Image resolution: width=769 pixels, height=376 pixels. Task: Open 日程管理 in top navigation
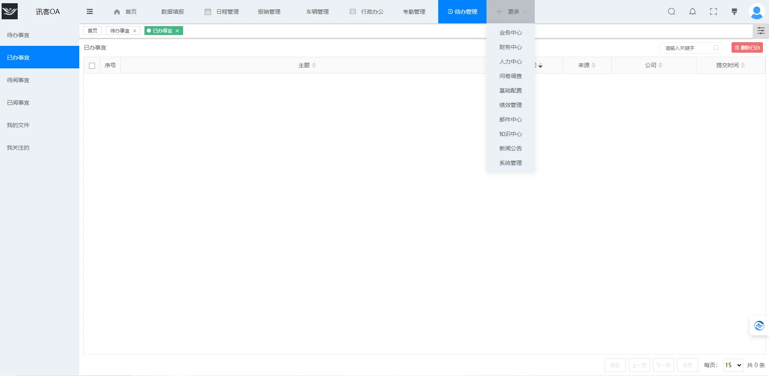pos(222,12)
